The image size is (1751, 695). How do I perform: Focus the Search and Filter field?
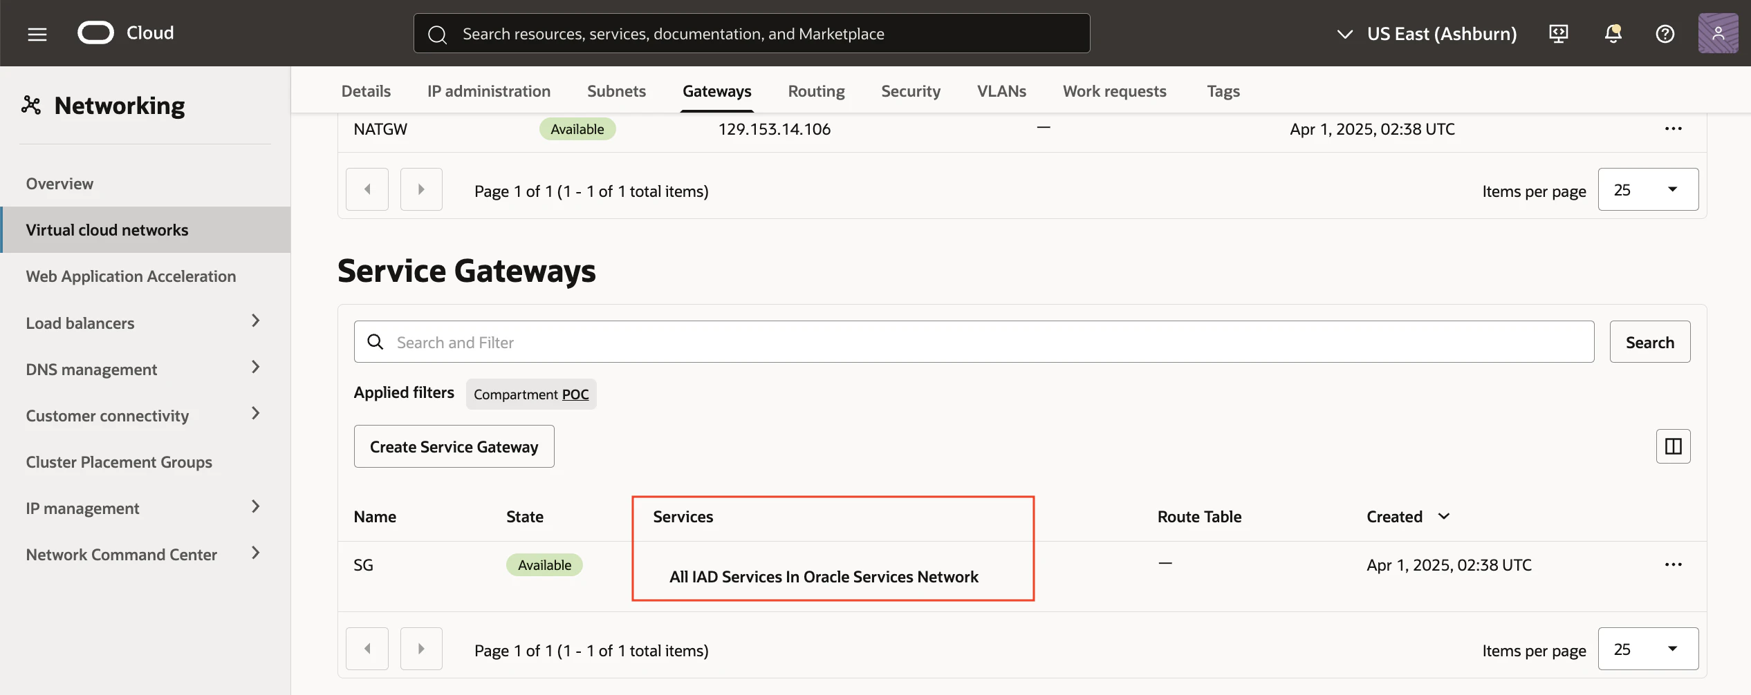coord(974,342)
